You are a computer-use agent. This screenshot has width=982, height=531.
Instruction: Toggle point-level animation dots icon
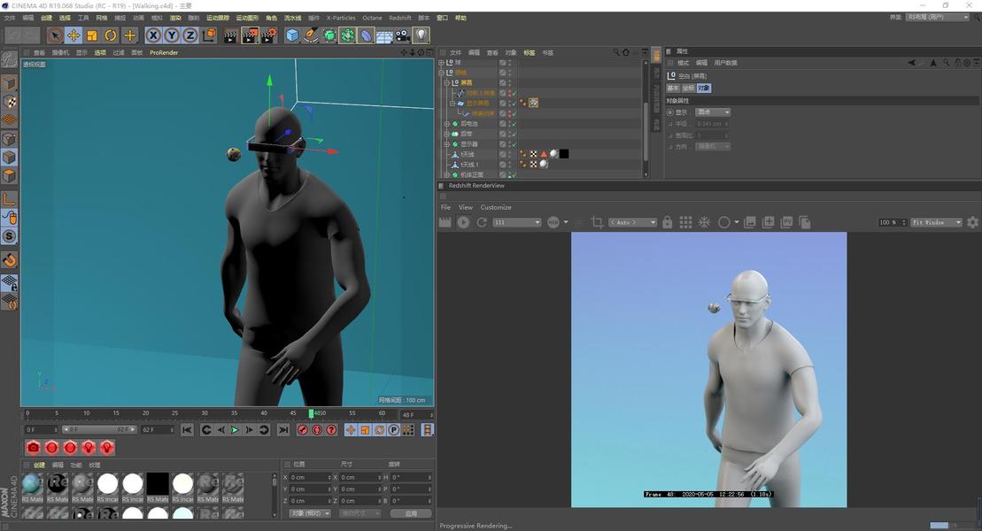[407, 429]
